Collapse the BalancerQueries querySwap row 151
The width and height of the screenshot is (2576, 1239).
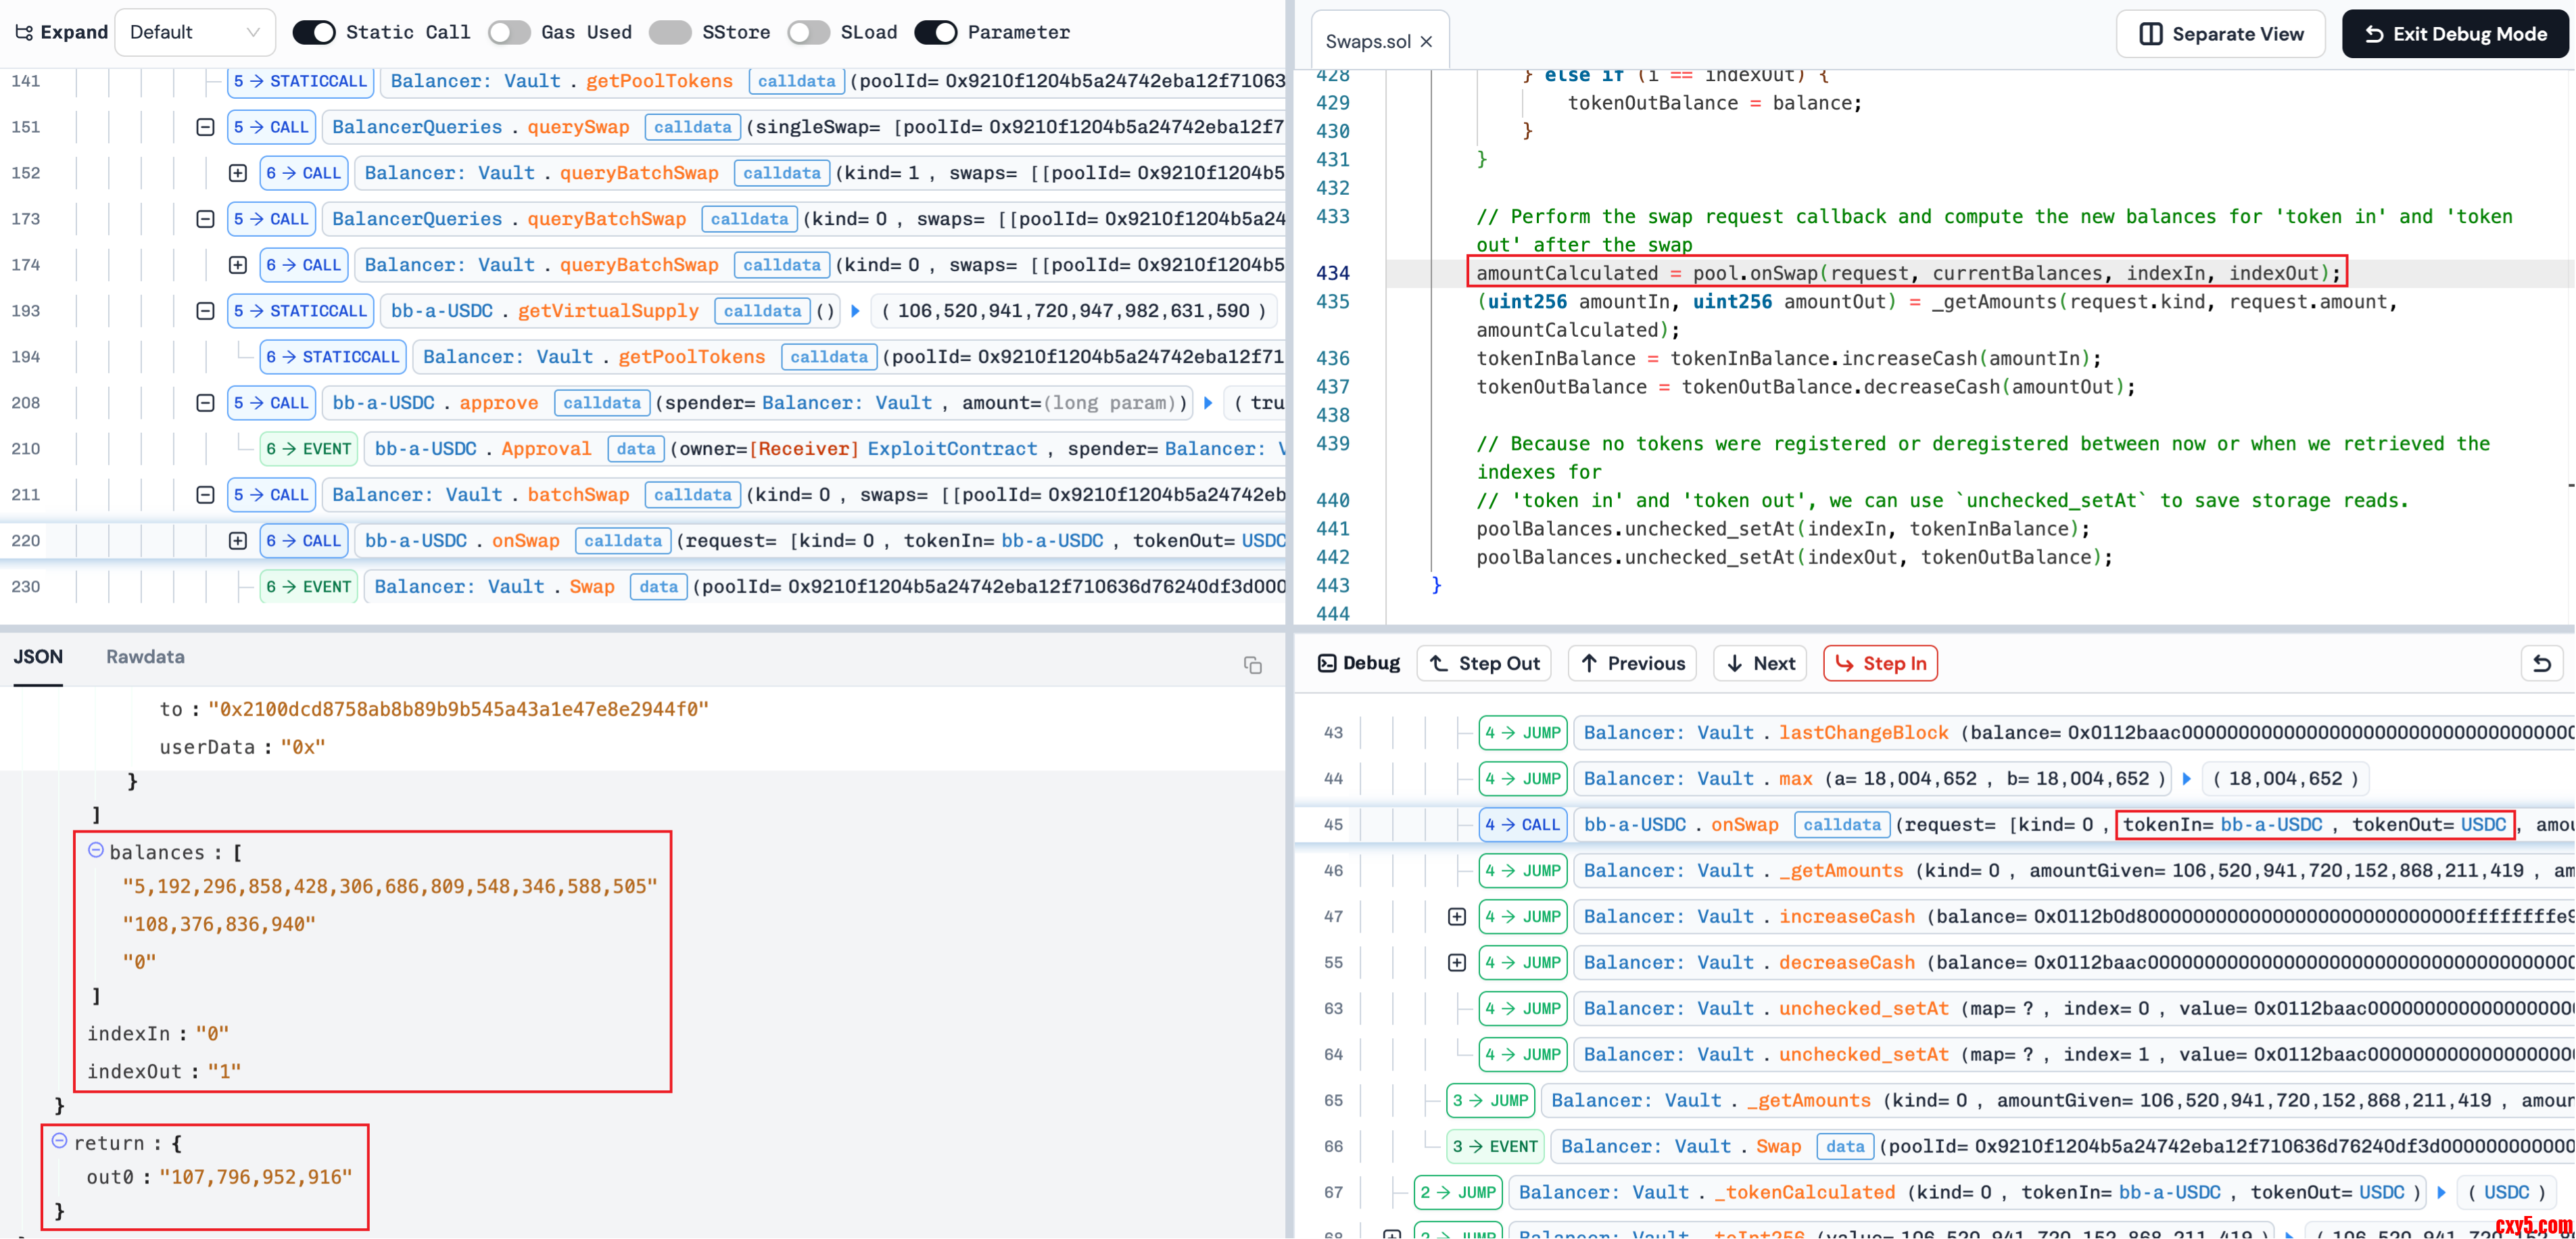205,127
